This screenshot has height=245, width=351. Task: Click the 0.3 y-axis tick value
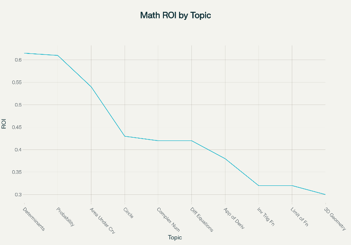pyautogui.click(x=18, y=194)
